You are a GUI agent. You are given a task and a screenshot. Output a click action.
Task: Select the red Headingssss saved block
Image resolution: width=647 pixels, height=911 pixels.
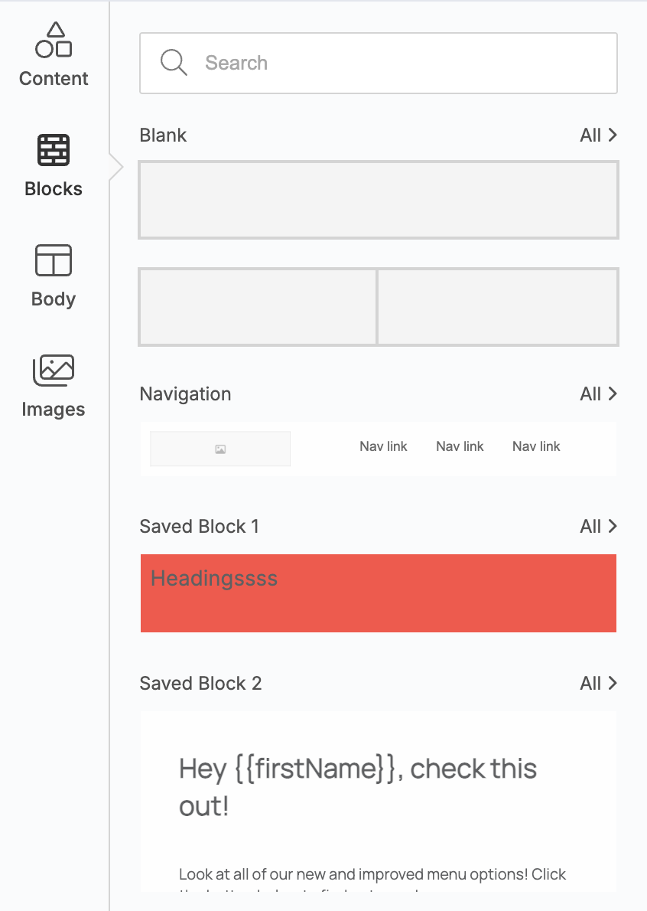point(379,593)
